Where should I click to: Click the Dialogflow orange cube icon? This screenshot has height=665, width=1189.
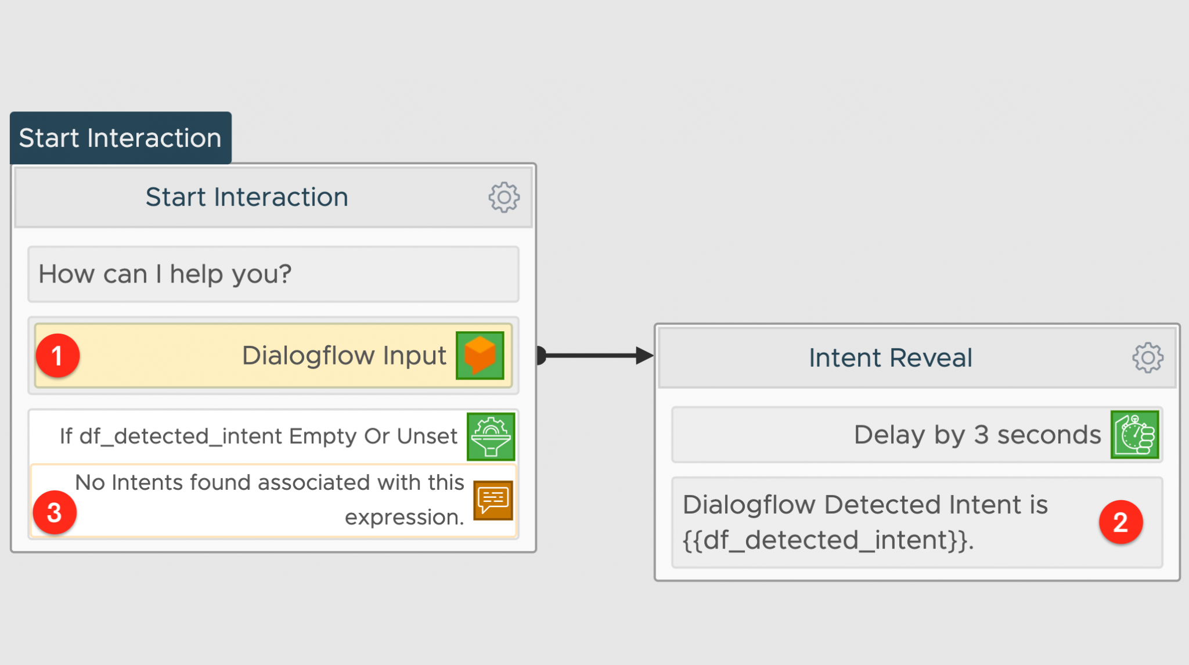point(479,356)
